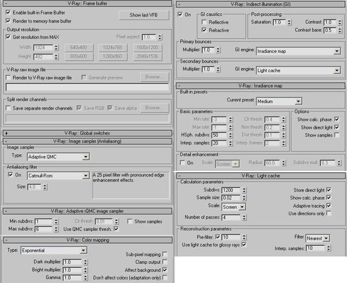348x283 pixels.
Task: Collapse the V-Ray Irradiance map rollout
Action: (x=260, y=86)
